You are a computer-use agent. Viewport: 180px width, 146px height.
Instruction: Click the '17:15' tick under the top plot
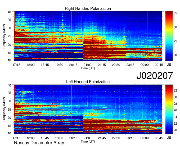[16, 65]
